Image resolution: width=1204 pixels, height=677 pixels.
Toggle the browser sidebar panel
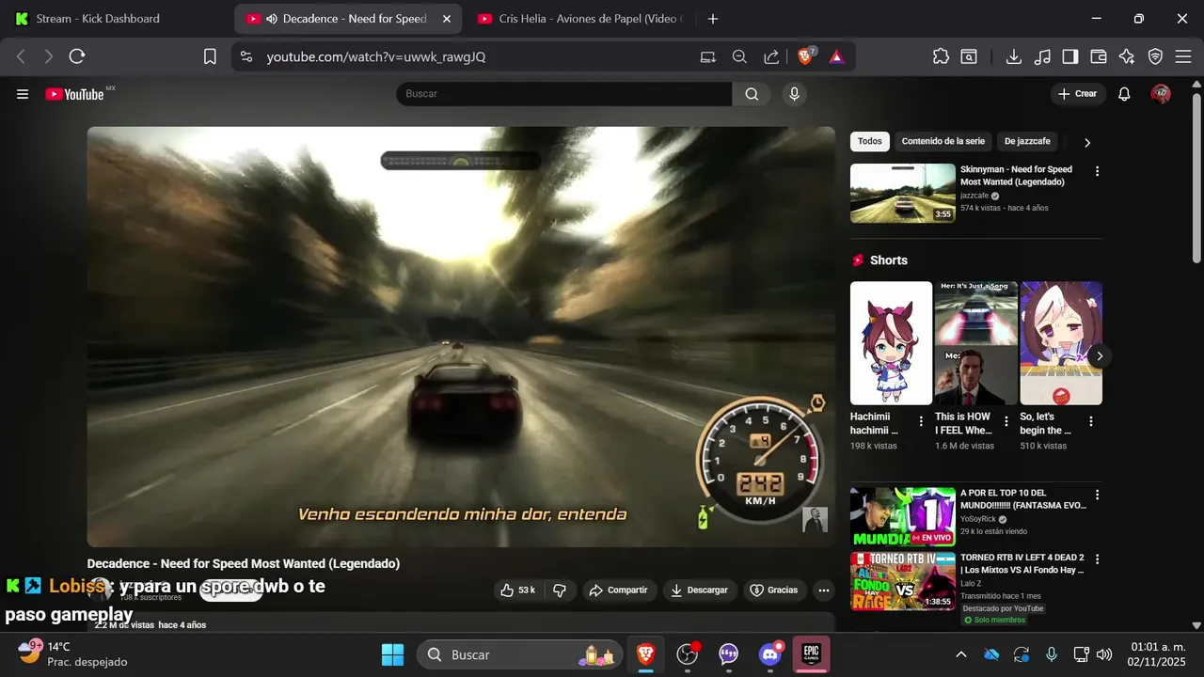click(x=1070, y=56)
